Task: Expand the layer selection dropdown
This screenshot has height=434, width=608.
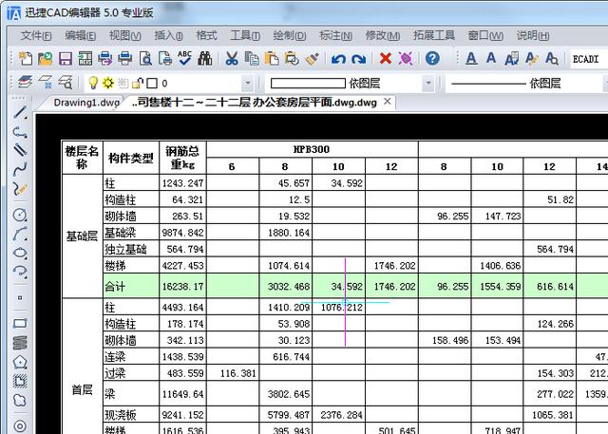Action: point(248,84)
